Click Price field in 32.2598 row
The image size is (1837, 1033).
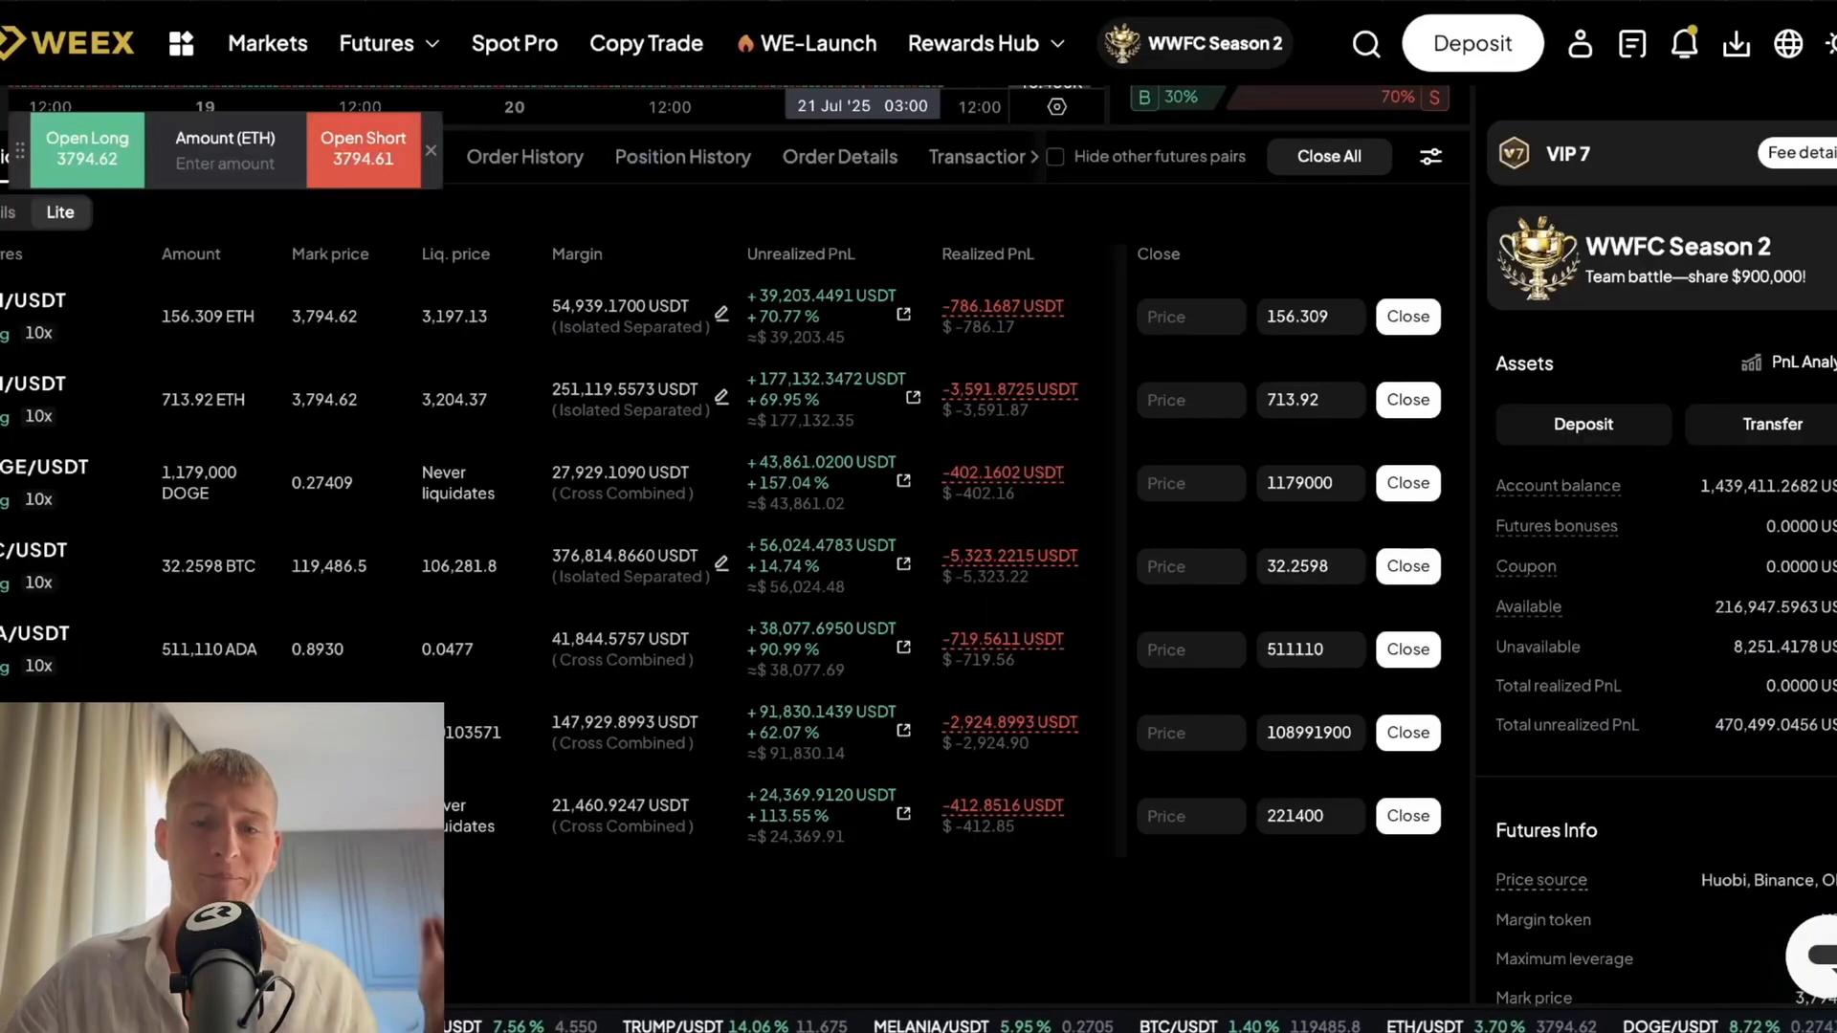[x=1191, y=566]
